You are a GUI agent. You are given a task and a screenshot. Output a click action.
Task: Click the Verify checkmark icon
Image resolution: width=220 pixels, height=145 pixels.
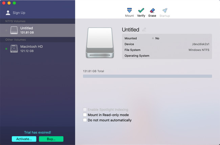coord(141,11)
